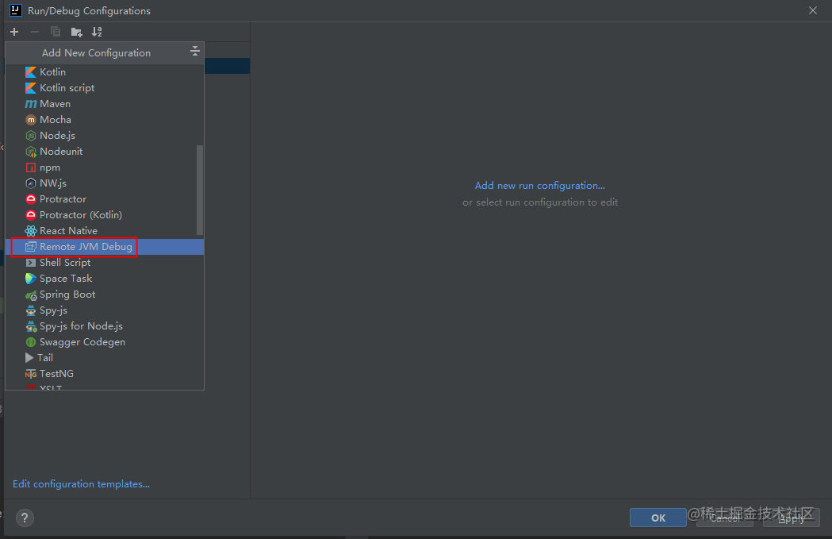
Task: Click the Node.js hexagon icon
Action: pyautogui.click(x=31, y=136)
